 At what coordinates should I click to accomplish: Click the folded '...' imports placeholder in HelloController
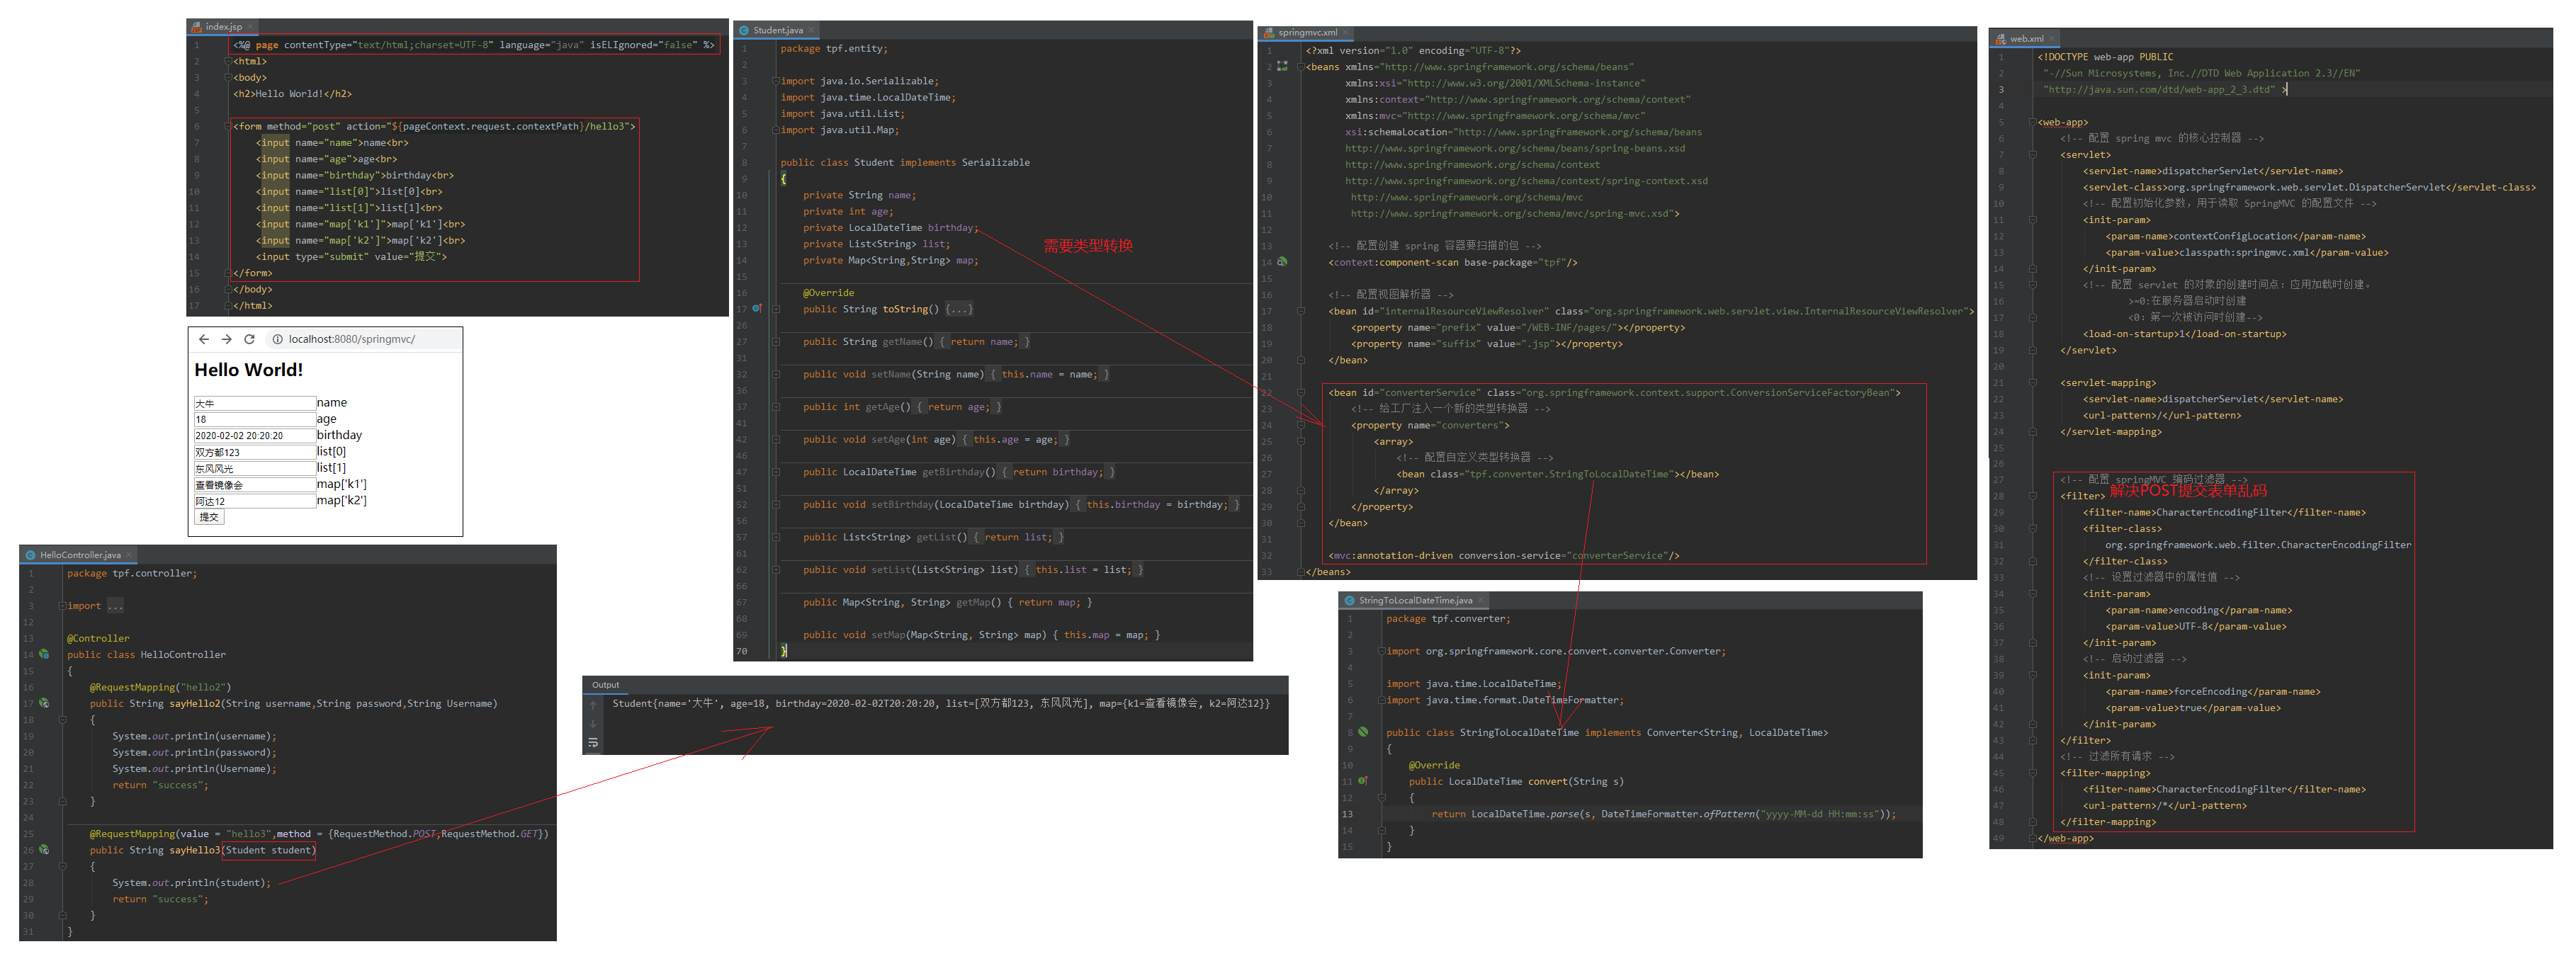(x=115, y=606)
